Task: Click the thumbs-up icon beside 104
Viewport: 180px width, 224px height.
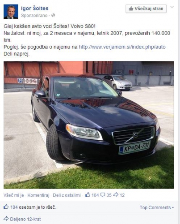Action: (88, 195)
